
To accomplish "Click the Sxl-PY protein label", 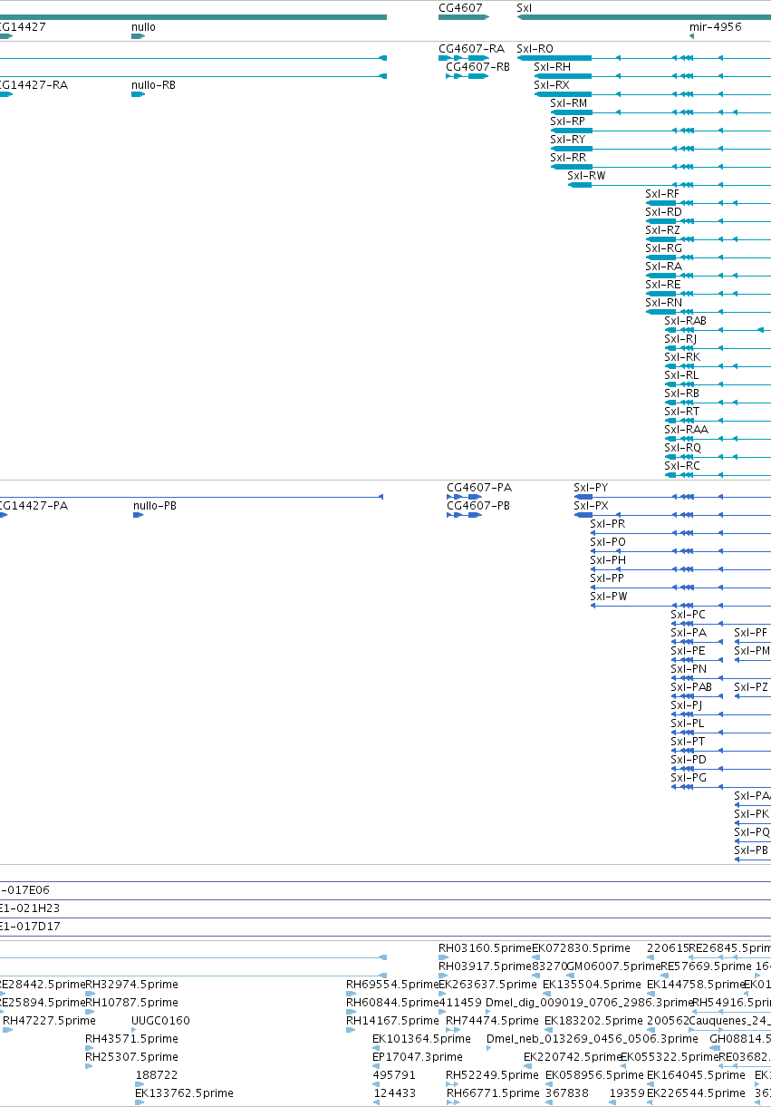I will pos(591,488).
